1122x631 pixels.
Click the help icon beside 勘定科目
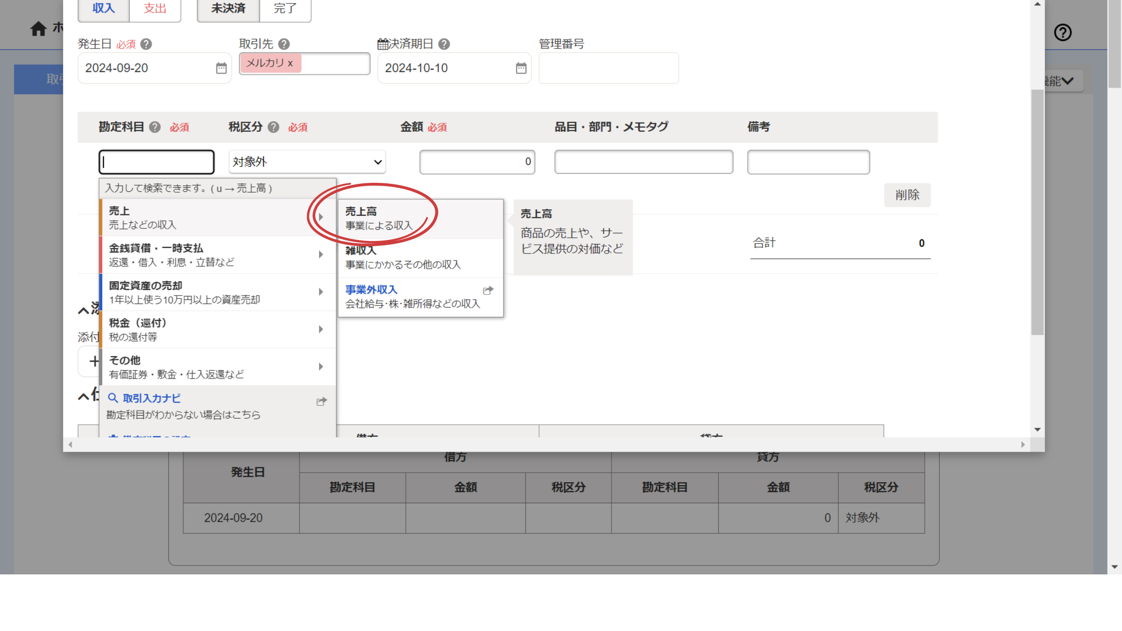tap(155, 127)
